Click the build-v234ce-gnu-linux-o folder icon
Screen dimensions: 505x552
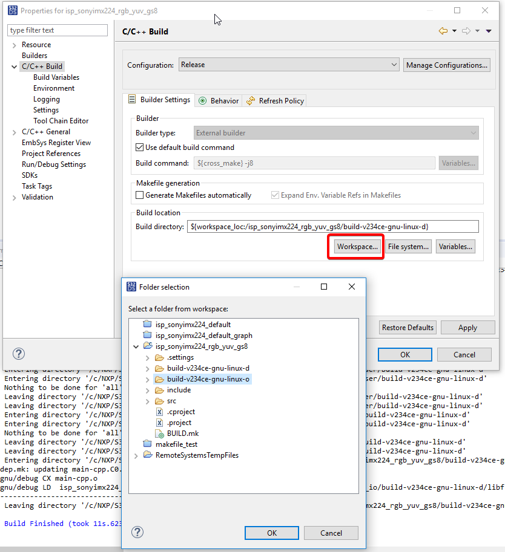(x=159, y=379)
